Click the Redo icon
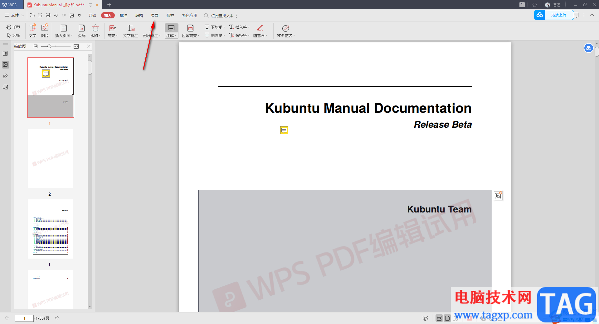 (x=64, y=15)
